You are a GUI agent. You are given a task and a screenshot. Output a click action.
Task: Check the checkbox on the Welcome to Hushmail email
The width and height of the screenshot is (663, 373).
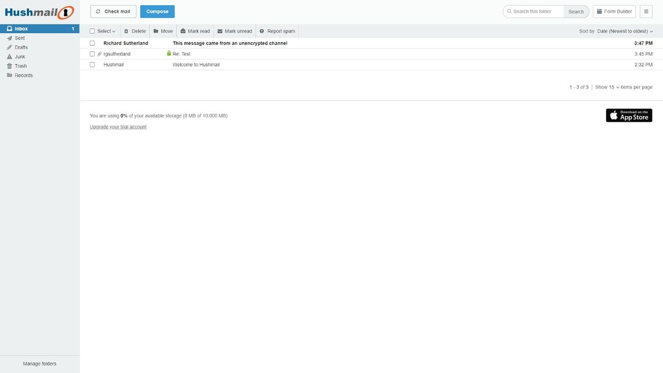(x=91, y=64)
